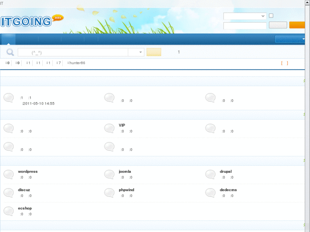Click the orange button in the header
Viewport: 310px width, 232px height.
click(299, 25)
